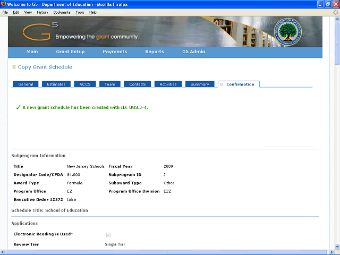Click the fiscal year value 2009

168,166
